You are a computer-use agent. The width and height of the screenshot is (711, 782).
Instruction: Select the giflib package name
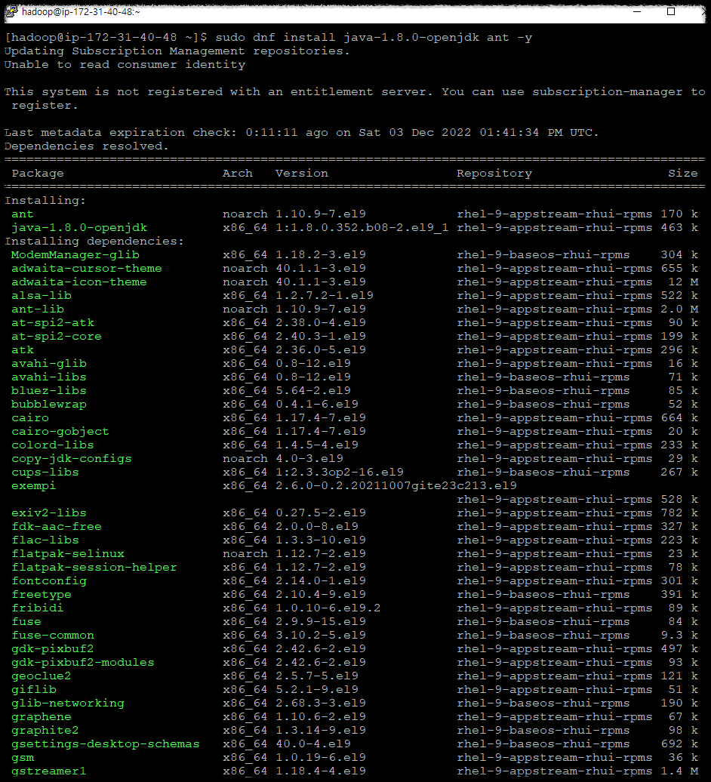(x=34, y=689)
